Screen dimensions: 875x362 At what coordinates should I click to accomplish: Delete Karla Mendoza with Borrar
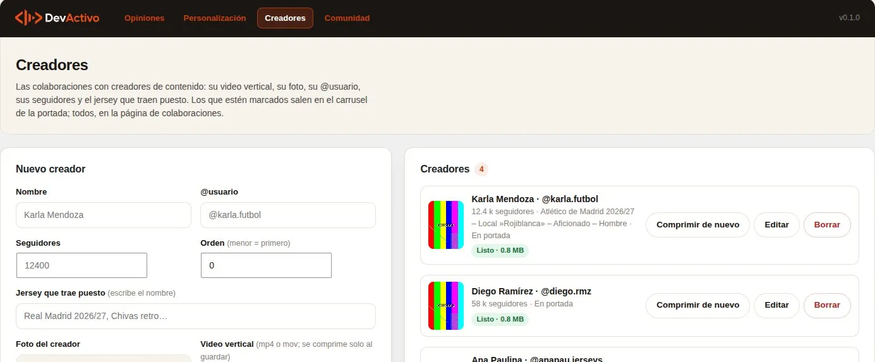[827, 225]
